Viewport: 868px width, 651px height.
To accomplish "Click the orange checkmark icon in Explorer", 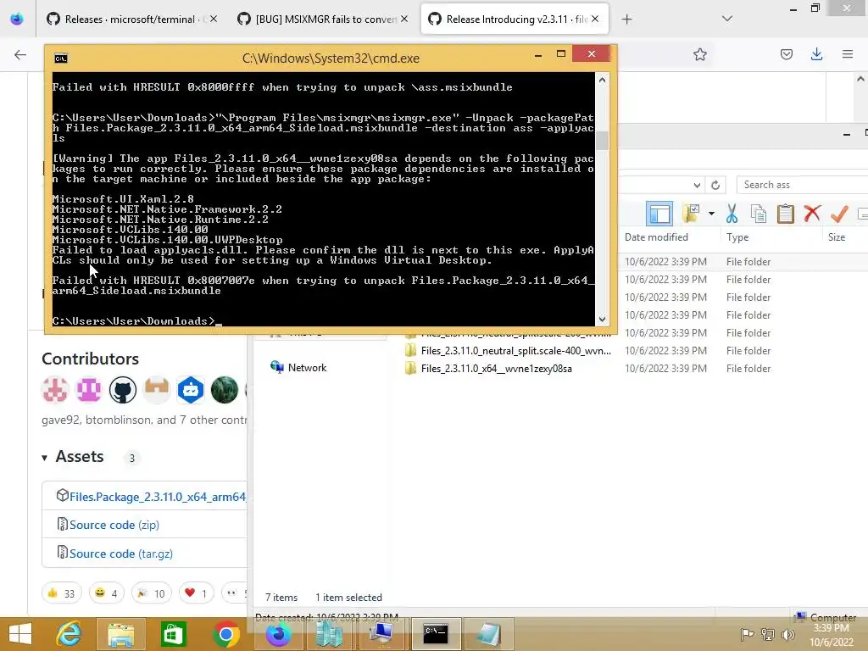I will 839,214.
